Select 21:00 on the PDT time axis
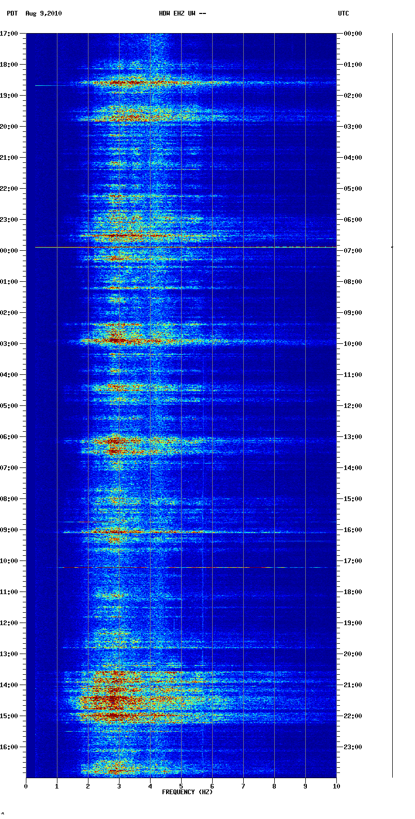415x819 pixels. click(9, 158)
